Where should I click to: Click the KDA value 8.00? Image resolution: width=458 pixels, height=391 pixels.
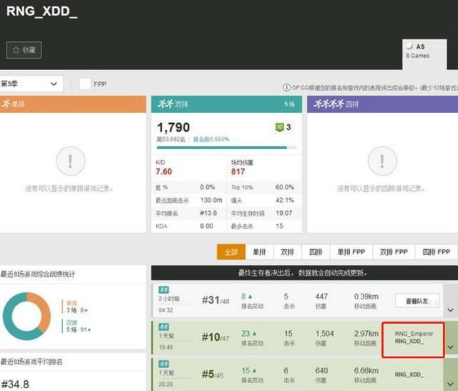[x=207, y=226]
